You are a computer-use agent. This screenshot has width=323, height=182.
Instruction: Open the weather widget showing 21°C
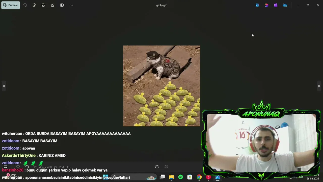[x=11, y=176]
